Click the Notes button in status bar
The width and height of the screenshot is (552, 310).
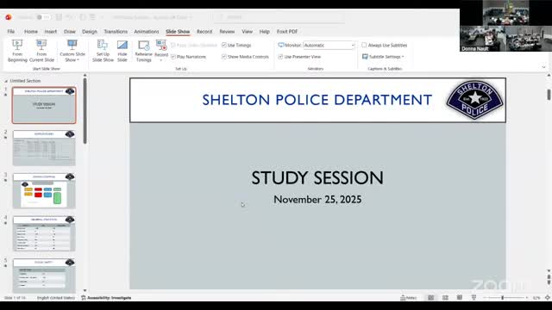tap(408, 298)
